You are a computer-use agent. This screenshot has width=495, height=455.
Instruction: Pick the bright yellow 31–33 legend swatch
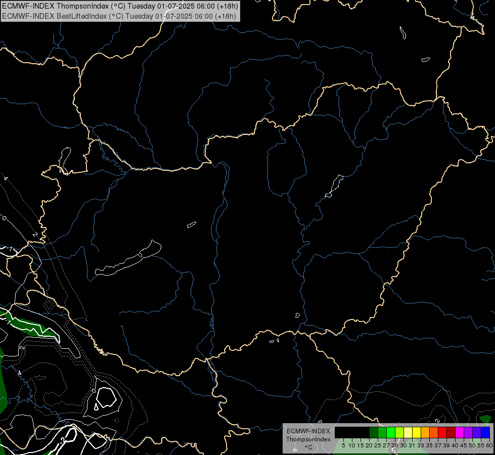point(417,433)
